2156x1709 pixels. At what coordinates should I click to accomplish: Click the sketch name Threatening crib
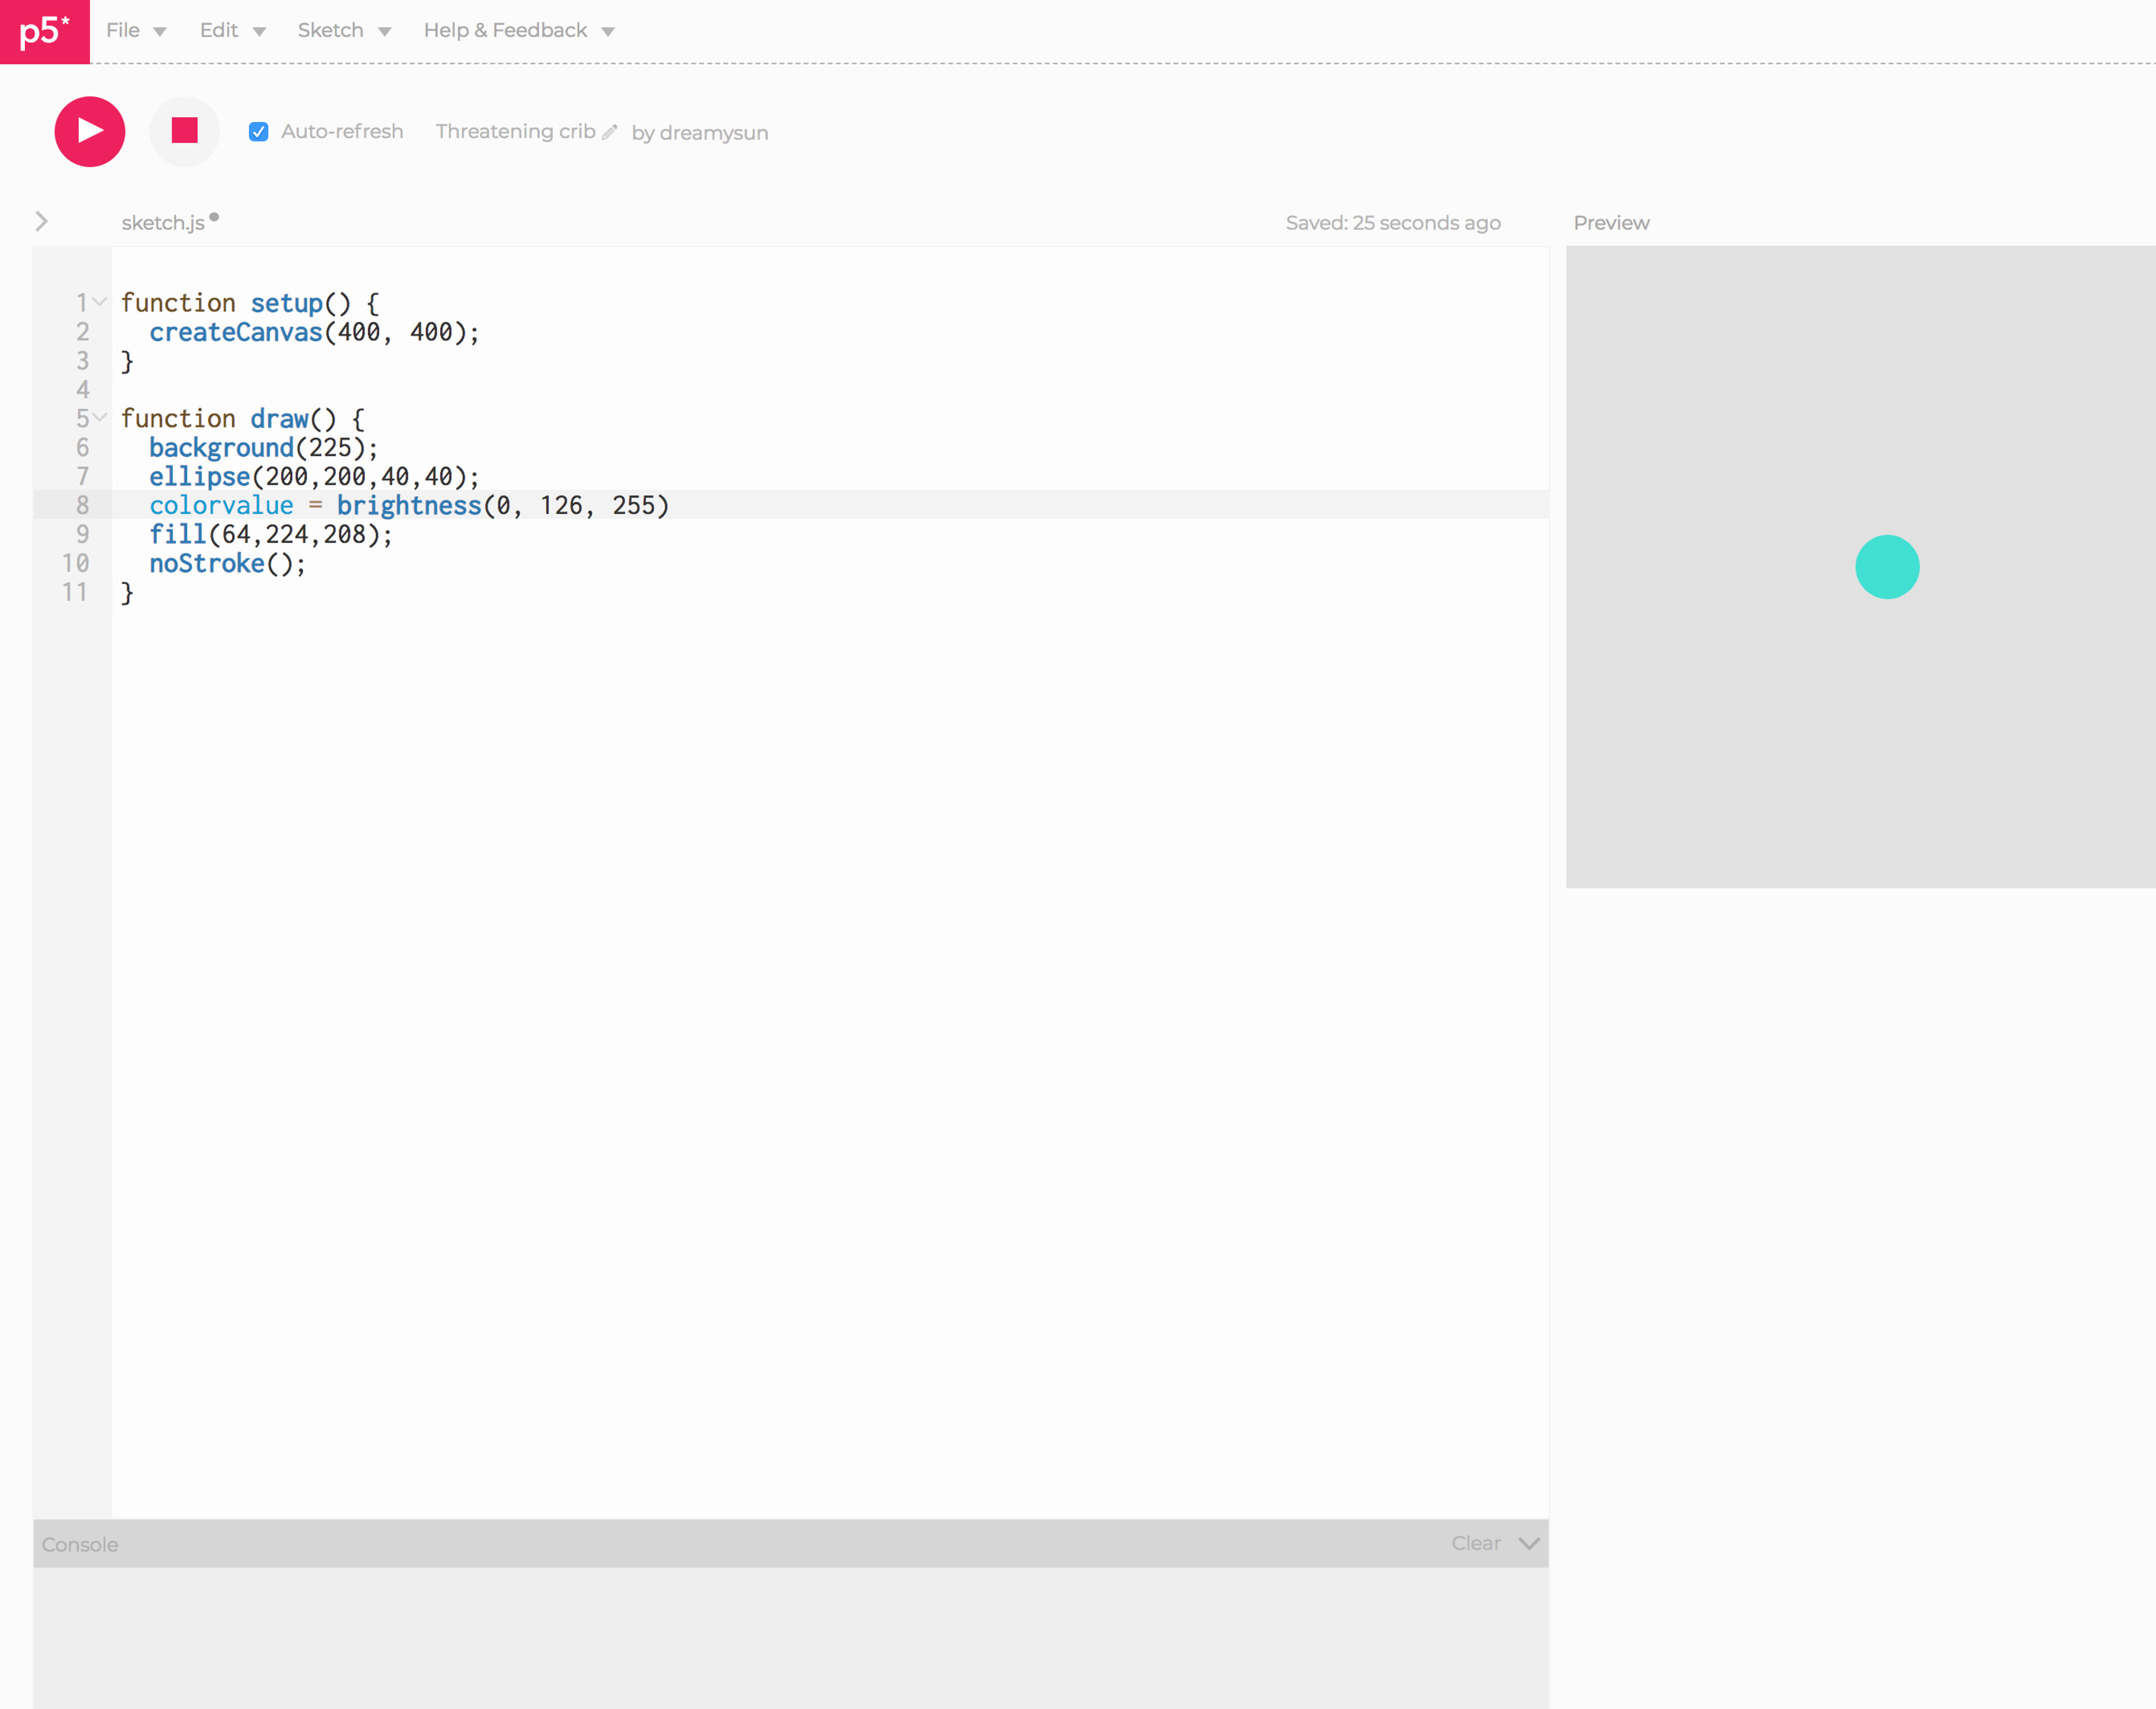[x=515, y=132]
